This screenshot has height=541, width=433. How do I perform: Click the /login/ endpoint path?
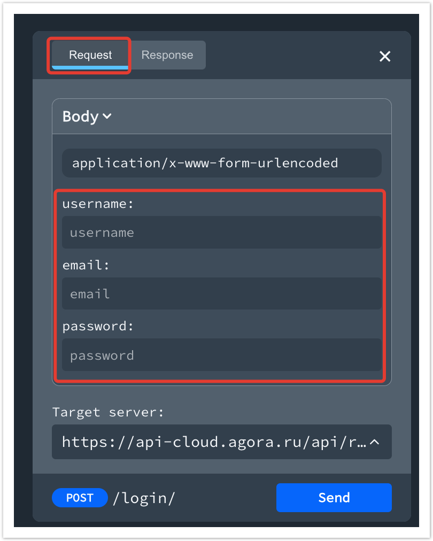tap(144, 498)
